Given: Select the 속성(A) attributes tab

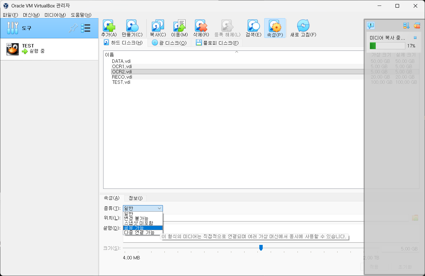Looking at the screenshot, I should 111,198.
